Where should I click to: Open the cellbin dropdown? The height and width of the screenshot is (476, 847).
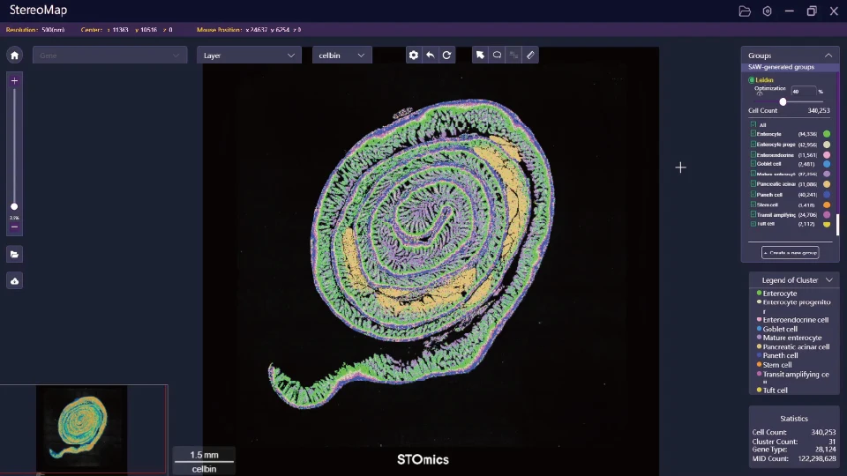(x=341, y=55)
